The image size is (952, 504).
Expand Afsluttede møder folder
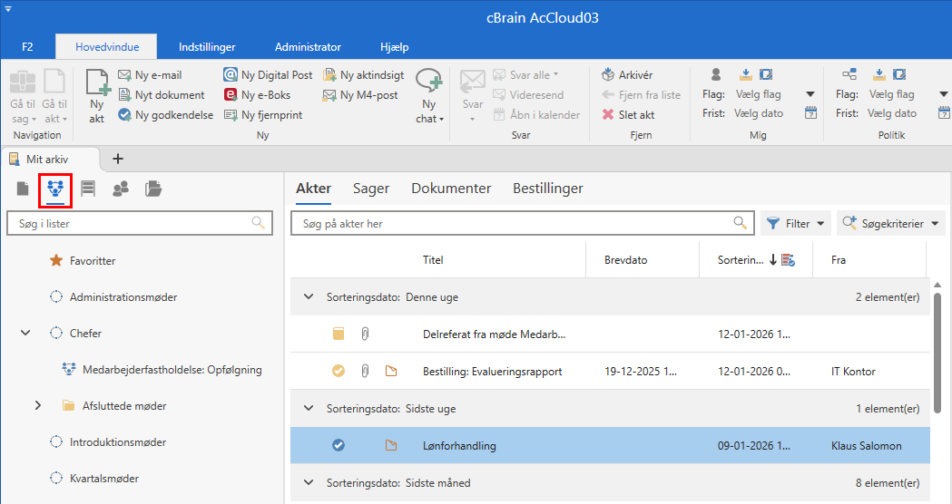37,406
